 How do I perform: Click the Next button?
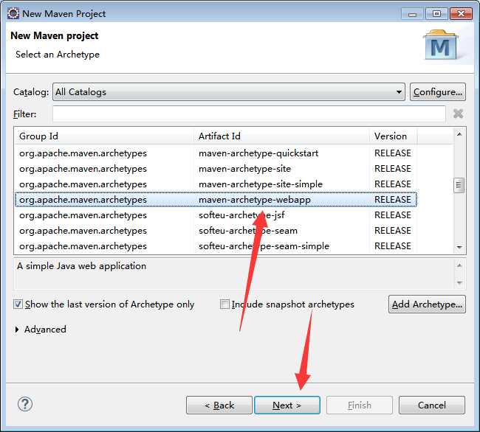(x=287, y=405)
